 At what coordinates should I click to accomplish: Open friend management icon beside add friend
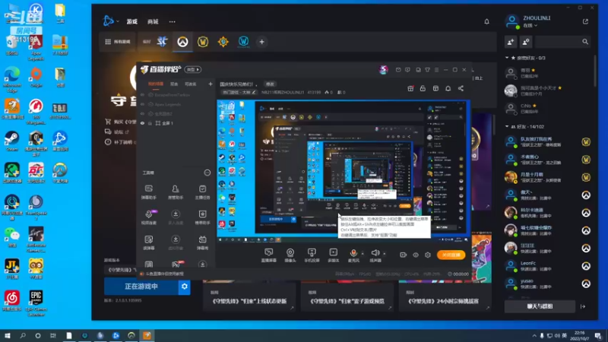point(526,42)
